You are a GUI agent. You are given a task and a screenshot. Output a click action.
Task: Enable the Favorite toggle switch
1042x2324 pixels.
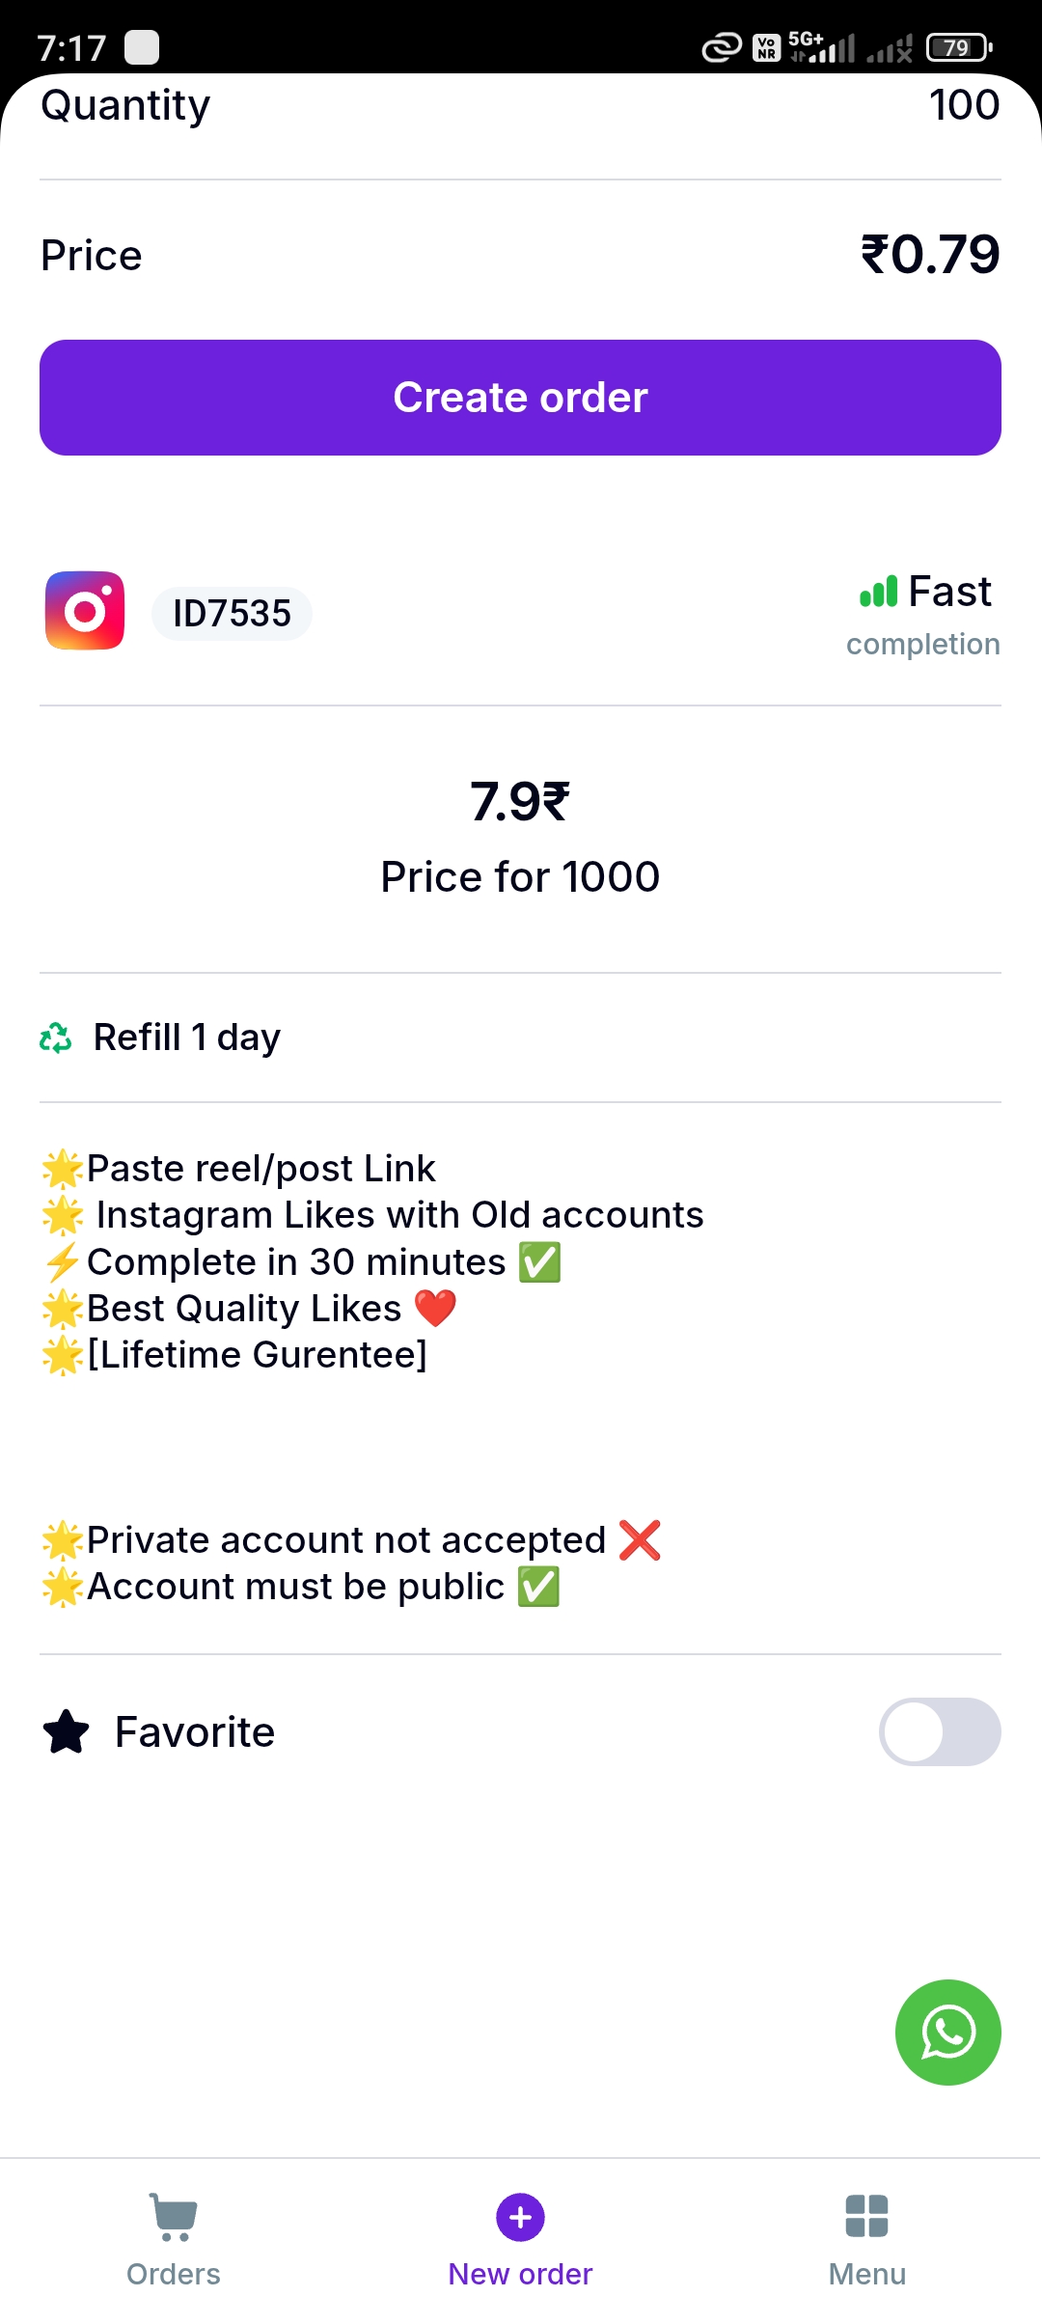(939, 1731)
